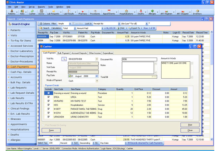Viewport: 220px width, 151px height.
Task: Toggle Include checkbox for URINE CHEMISTRY
Action: click(x=49, y=117)
